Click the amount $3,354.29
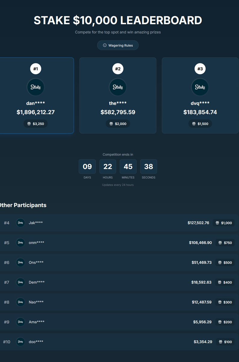The image size is (239, 362). pyautogui.click(x=203, y=342)
